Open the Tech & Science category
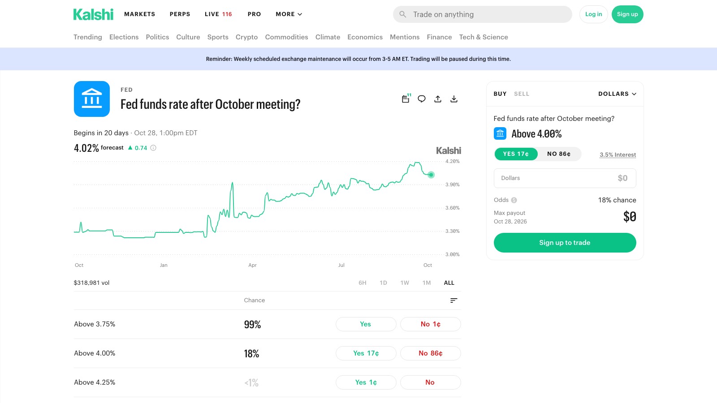717x403 pixels. (x=484, y=37)
